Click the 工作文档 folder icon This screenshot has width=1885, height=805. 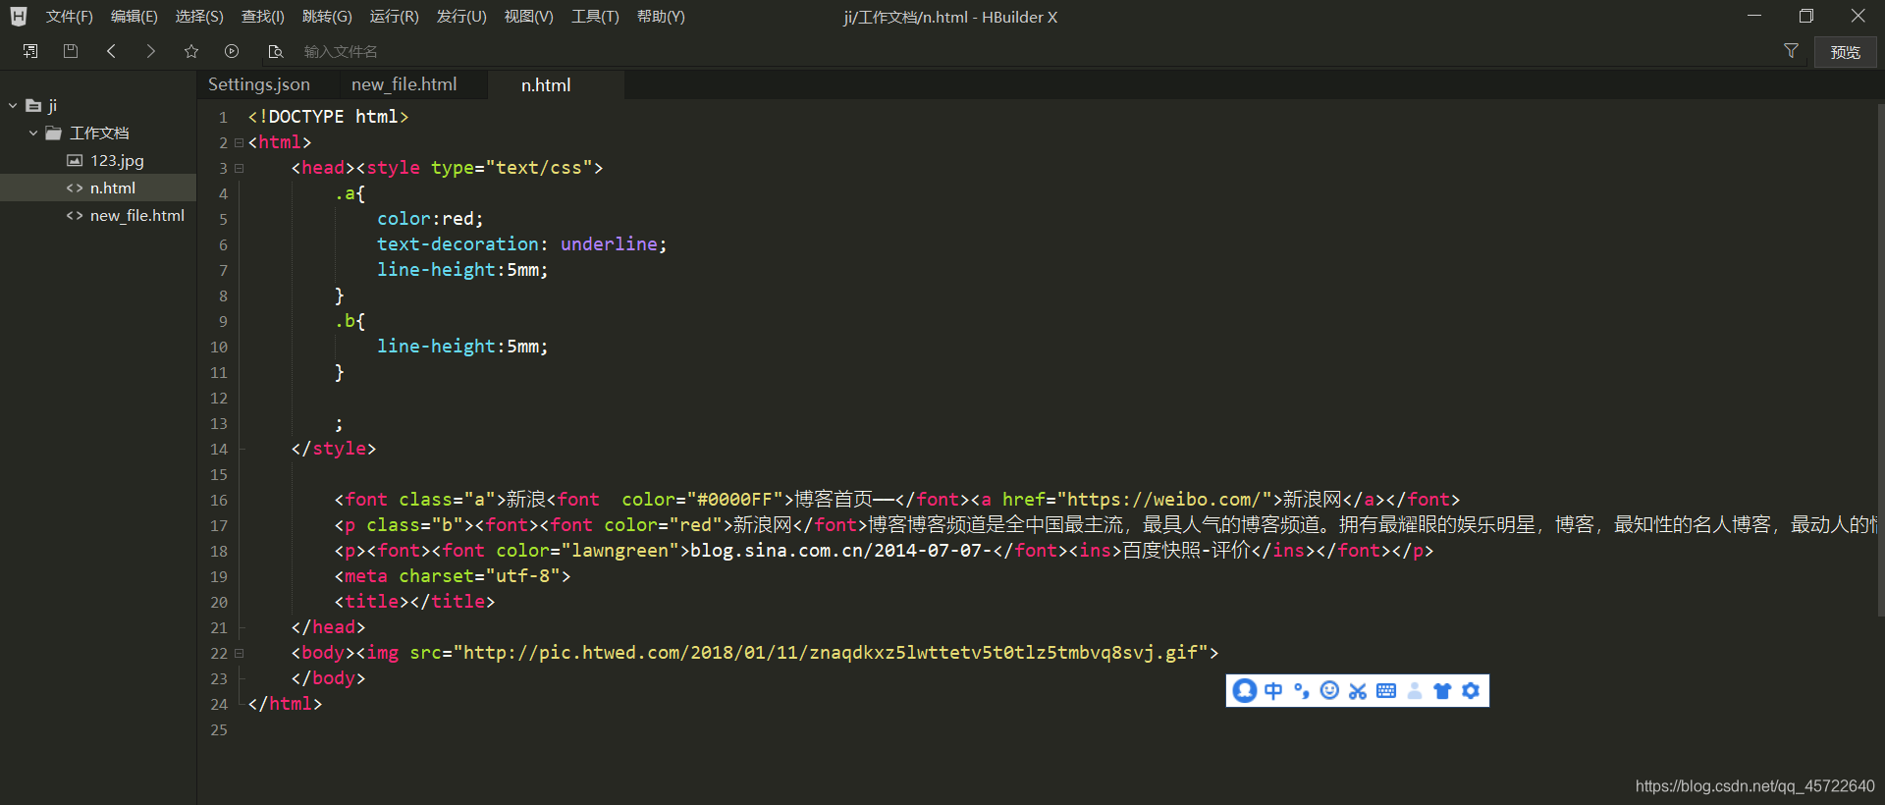pyautogui.click(x=54, y=133)
